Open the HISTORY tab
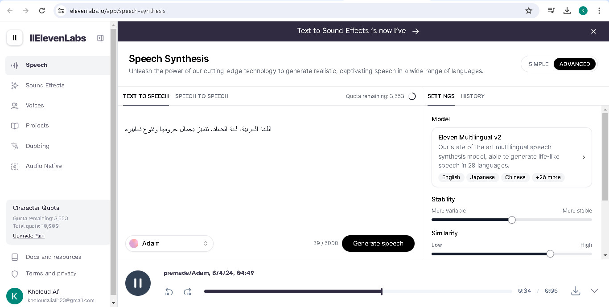Screen dimensions: 609x307 point(473,96)
